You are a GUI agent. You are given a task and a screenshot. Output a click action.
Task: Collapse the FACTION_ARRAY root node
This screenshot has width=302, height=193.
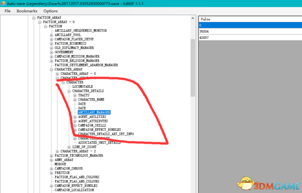pyautogui.click(x=34, y=18)
